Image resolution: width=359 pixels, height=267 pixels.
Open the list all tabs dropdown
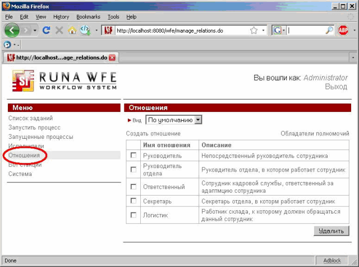point(353,57)
